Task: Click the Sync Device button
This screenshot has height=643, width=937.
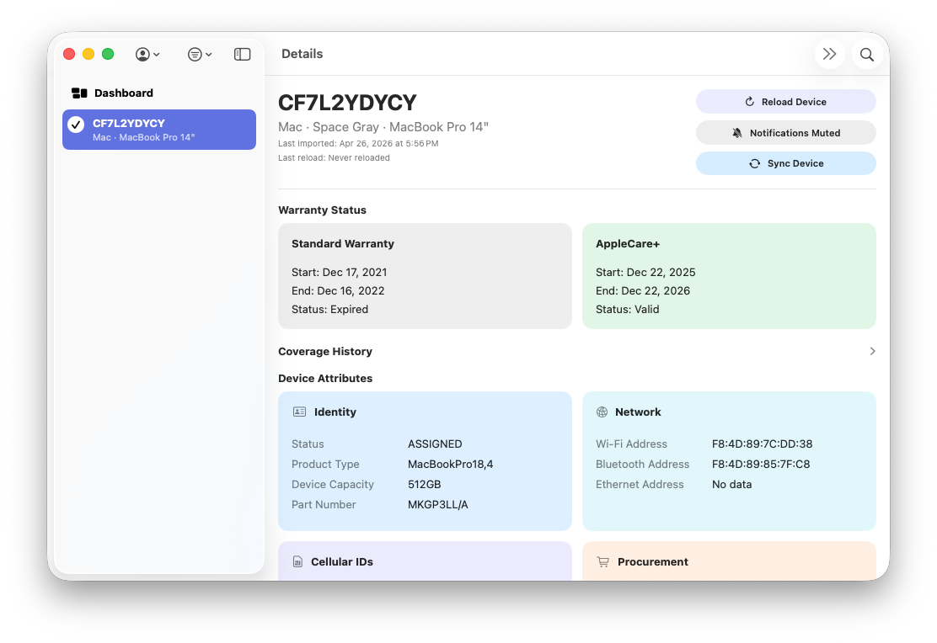Action: click(786, 163)
